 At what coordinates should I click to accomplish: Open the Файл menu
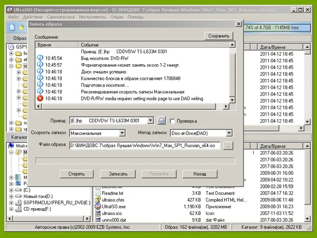[x=13, y=17]
